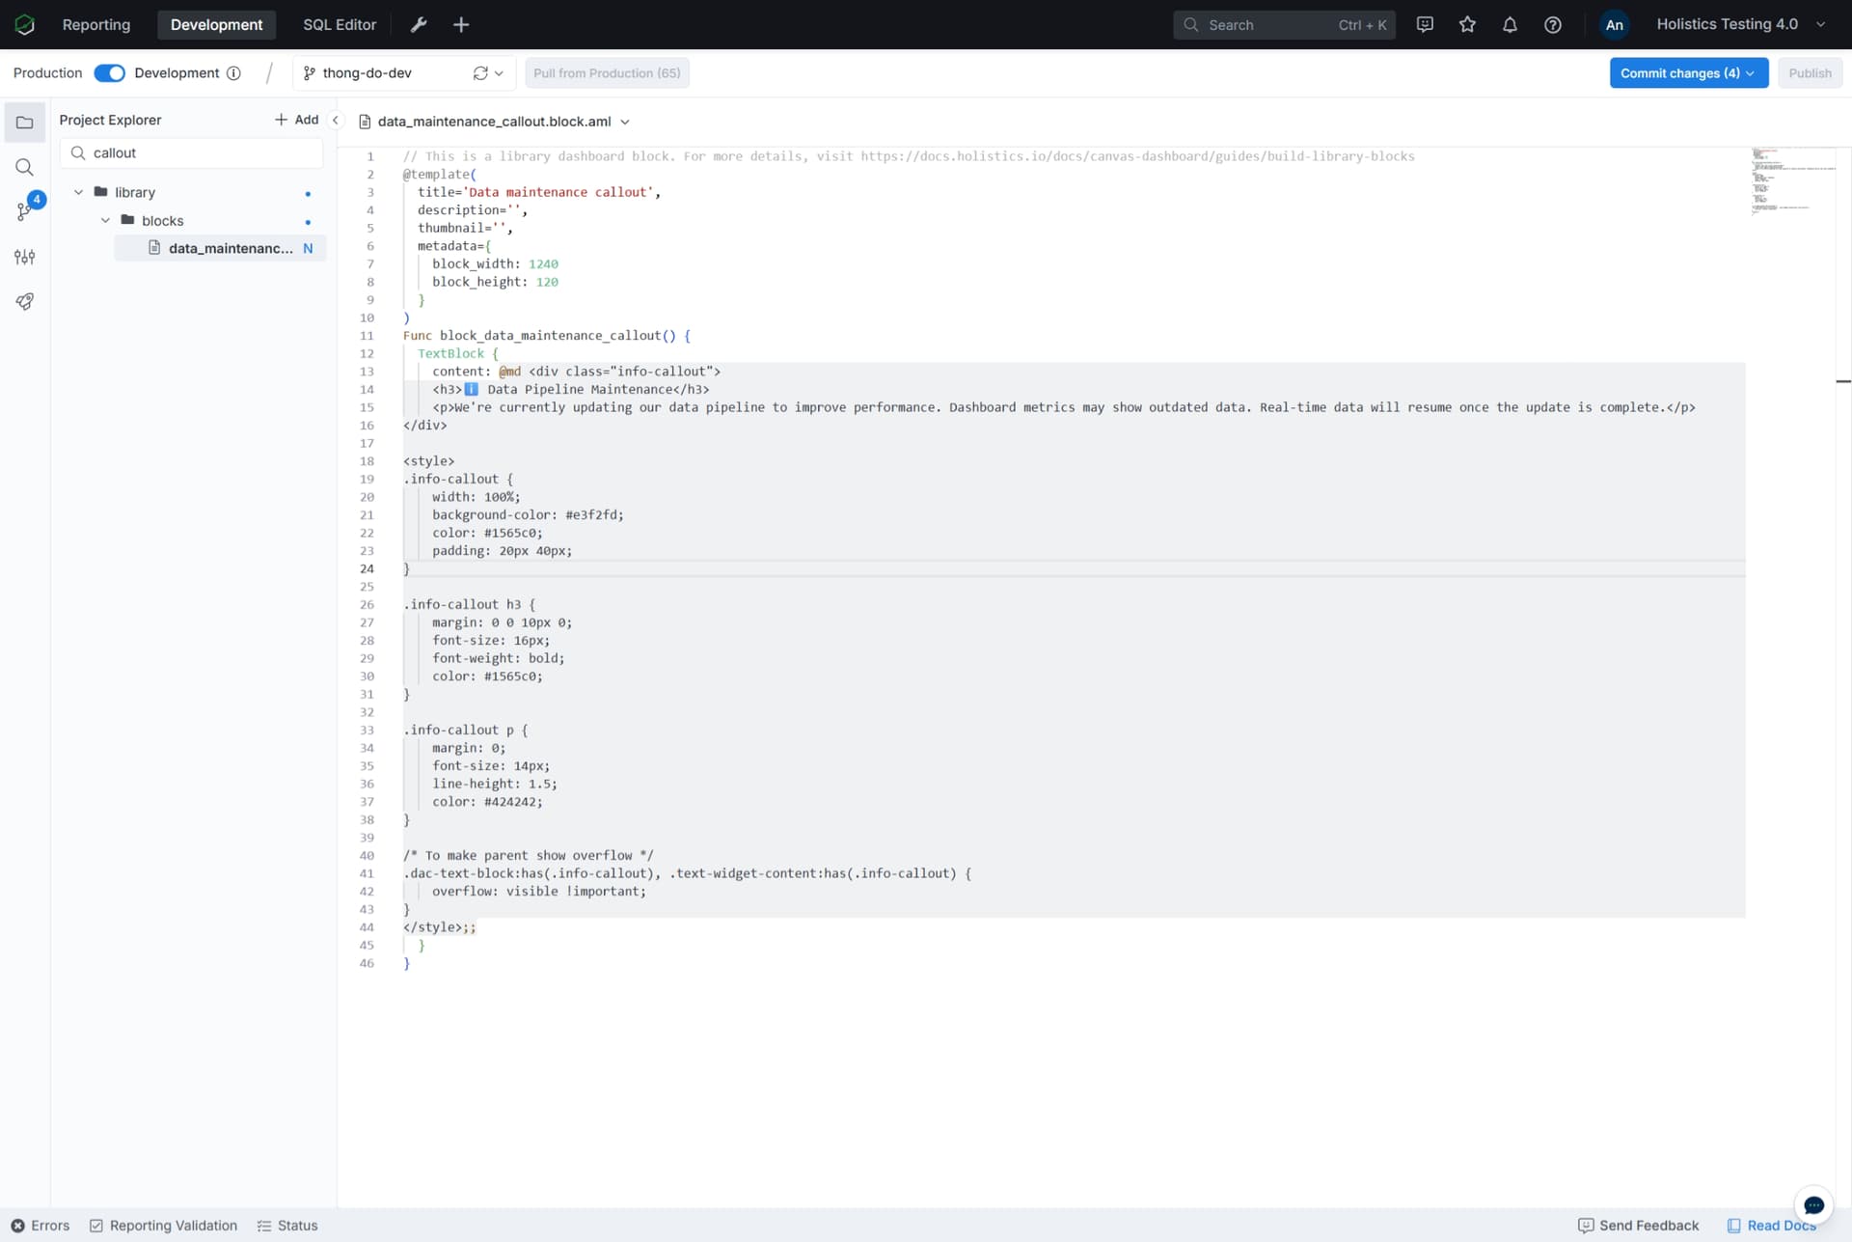This screenshot has height=1242, width=1852.
Task: Click the callout search filter field
Action: [191, 152]
